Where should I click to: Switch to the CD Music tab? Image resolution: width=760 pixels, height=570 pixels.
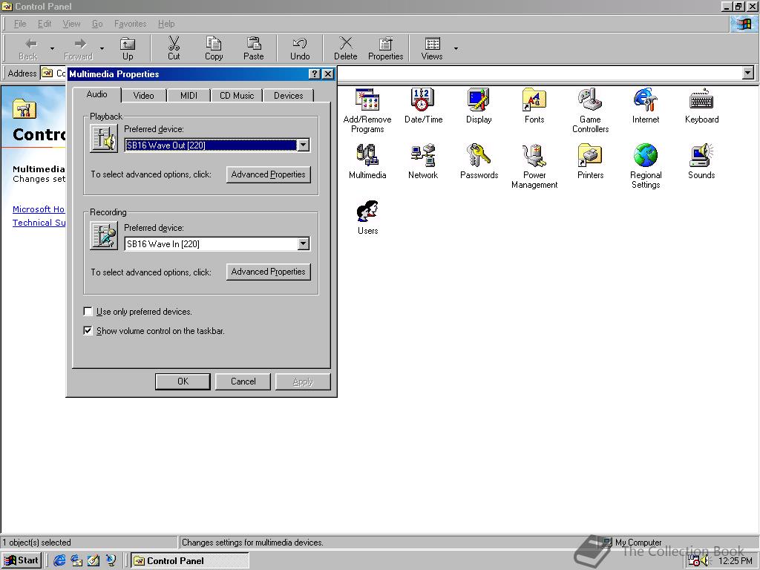point(237,96)
